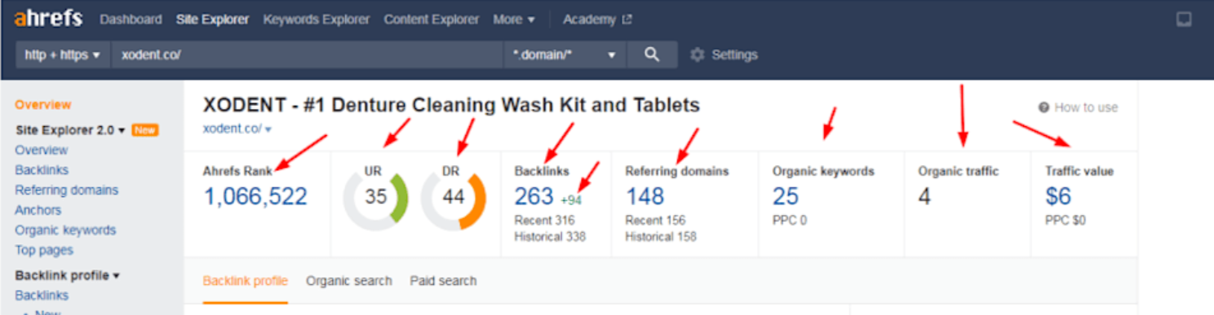
Task: Open the *.domain/* mode dropdown
Action: (565, 55)
